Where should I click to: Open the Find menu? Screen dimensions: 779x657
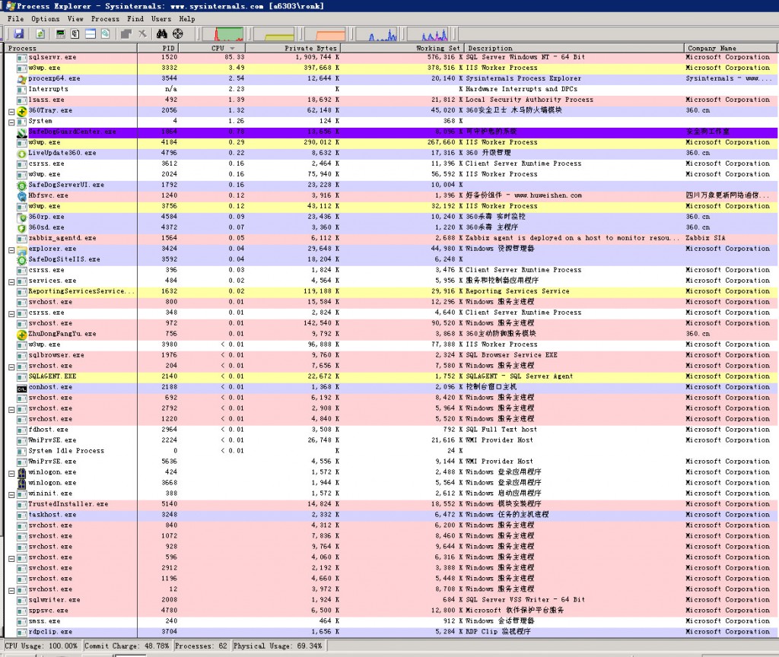135,19
